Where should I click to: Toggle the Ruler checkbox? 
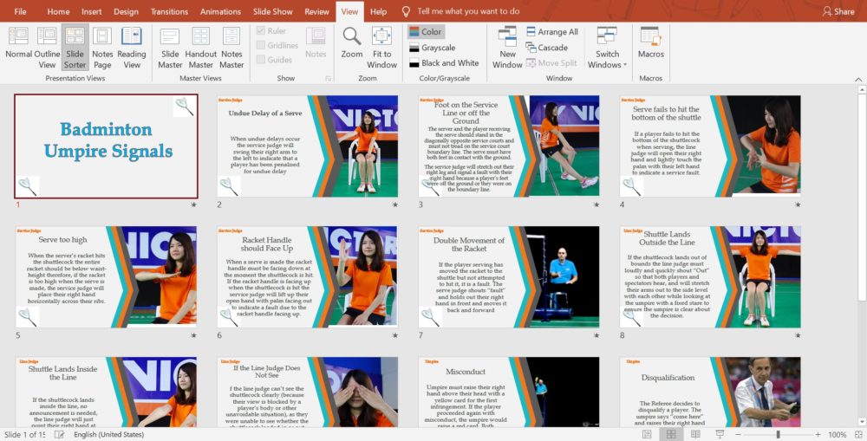coord(261,31)
